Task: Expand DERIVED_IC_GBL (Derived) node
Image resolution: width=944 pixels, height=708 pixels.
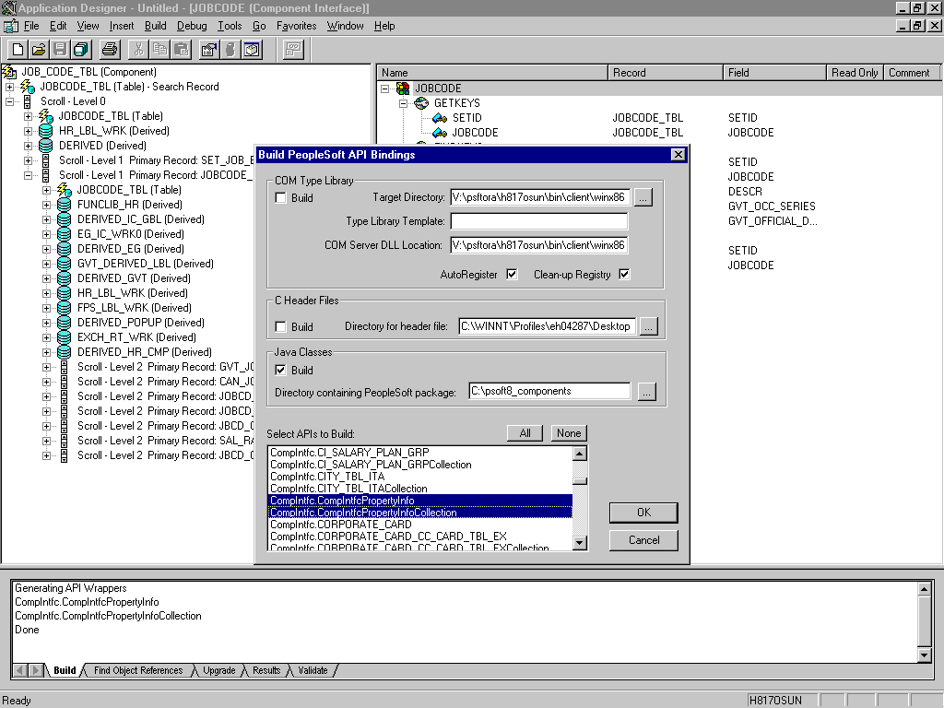Action: tap(46, 219)
